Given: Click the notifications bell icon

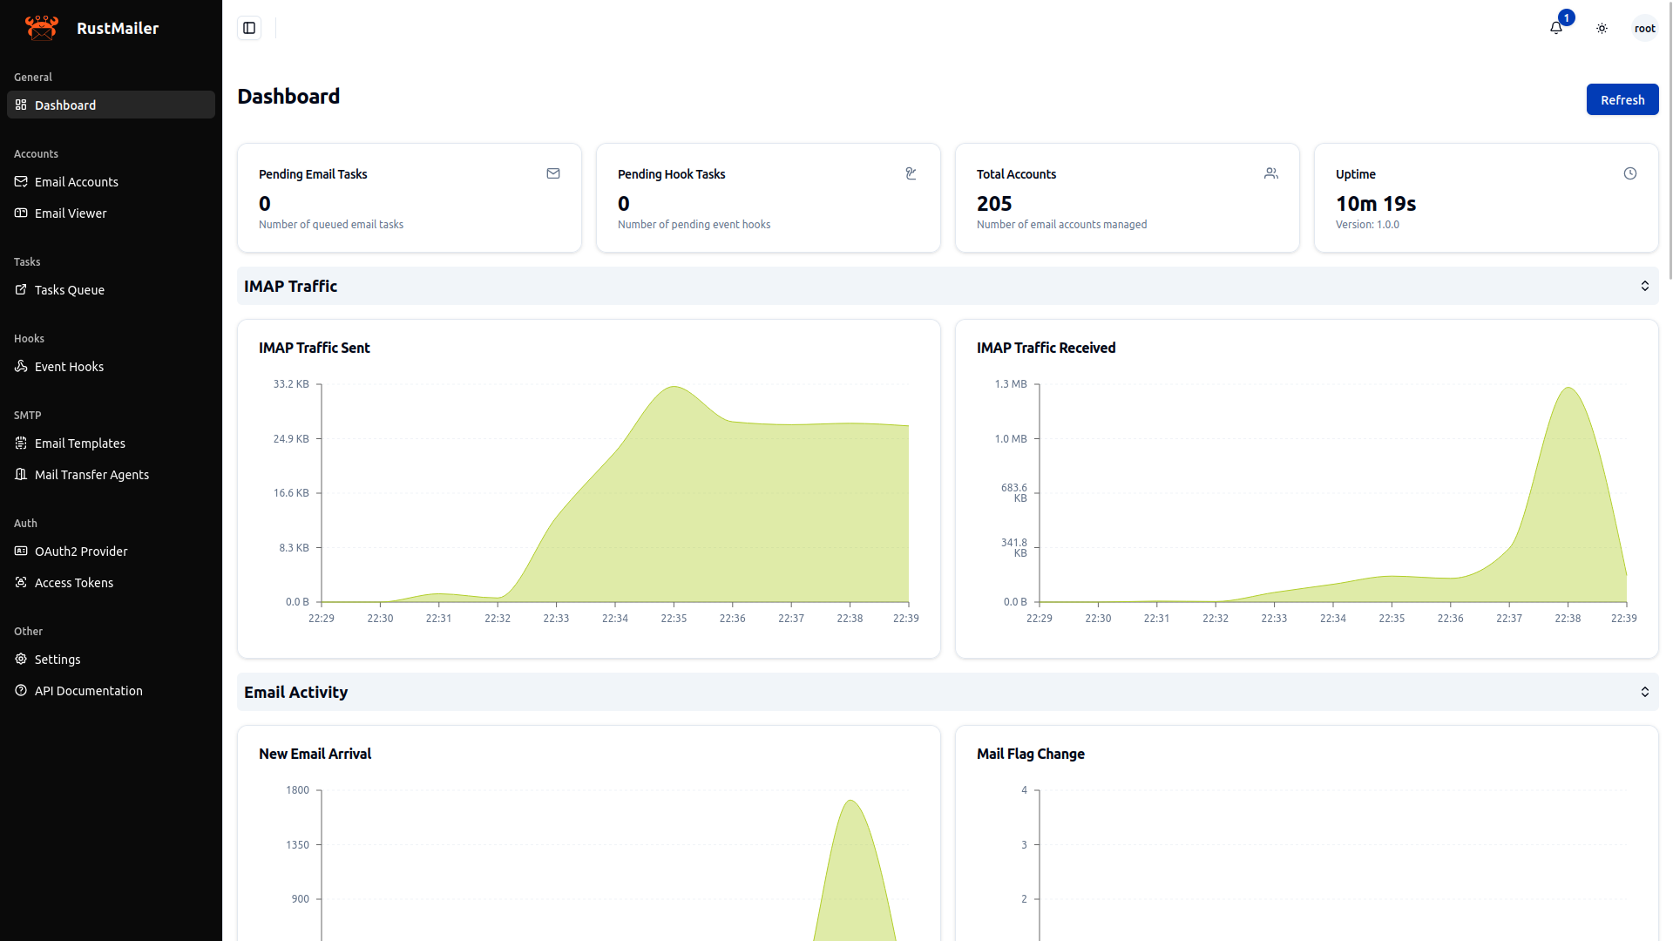Looking at the screenshot, I should click(1556, 28).
